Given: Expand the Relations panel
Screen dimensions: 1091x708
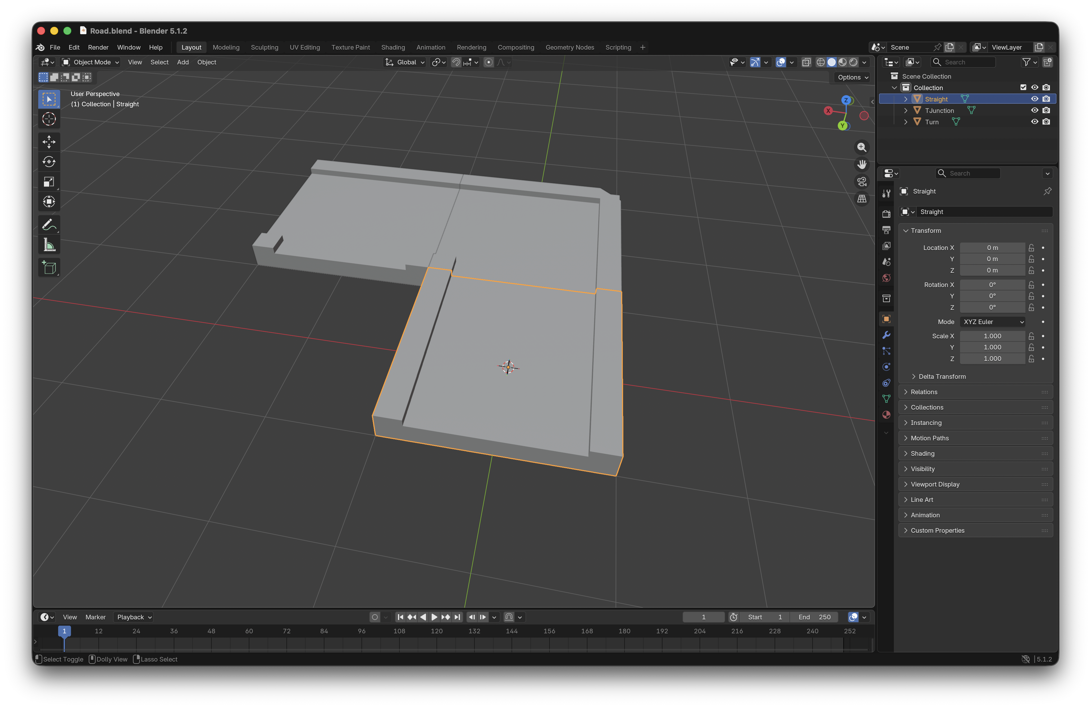Looking at the screenshot, I should coord(975,392).
